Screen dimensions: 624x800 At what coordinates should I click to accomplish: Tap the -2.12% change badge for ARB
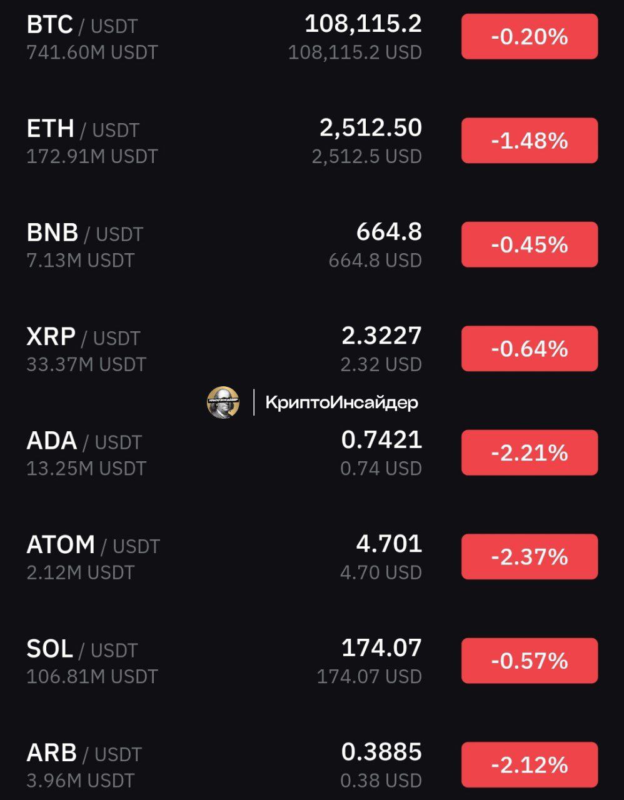(x=530, y=764)
